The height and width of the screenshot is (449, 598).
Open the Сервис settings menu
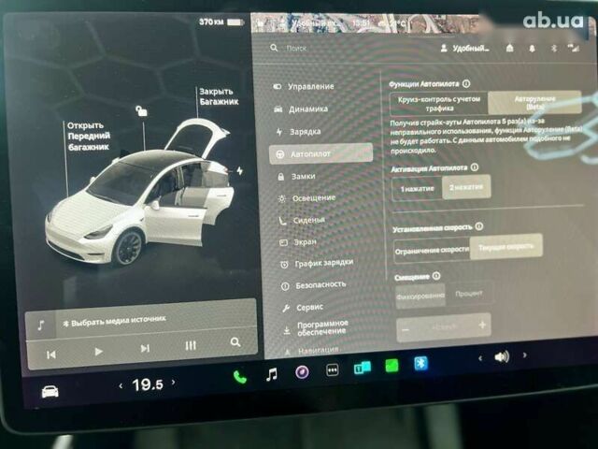pyautogui.click(x=304, y=308)
